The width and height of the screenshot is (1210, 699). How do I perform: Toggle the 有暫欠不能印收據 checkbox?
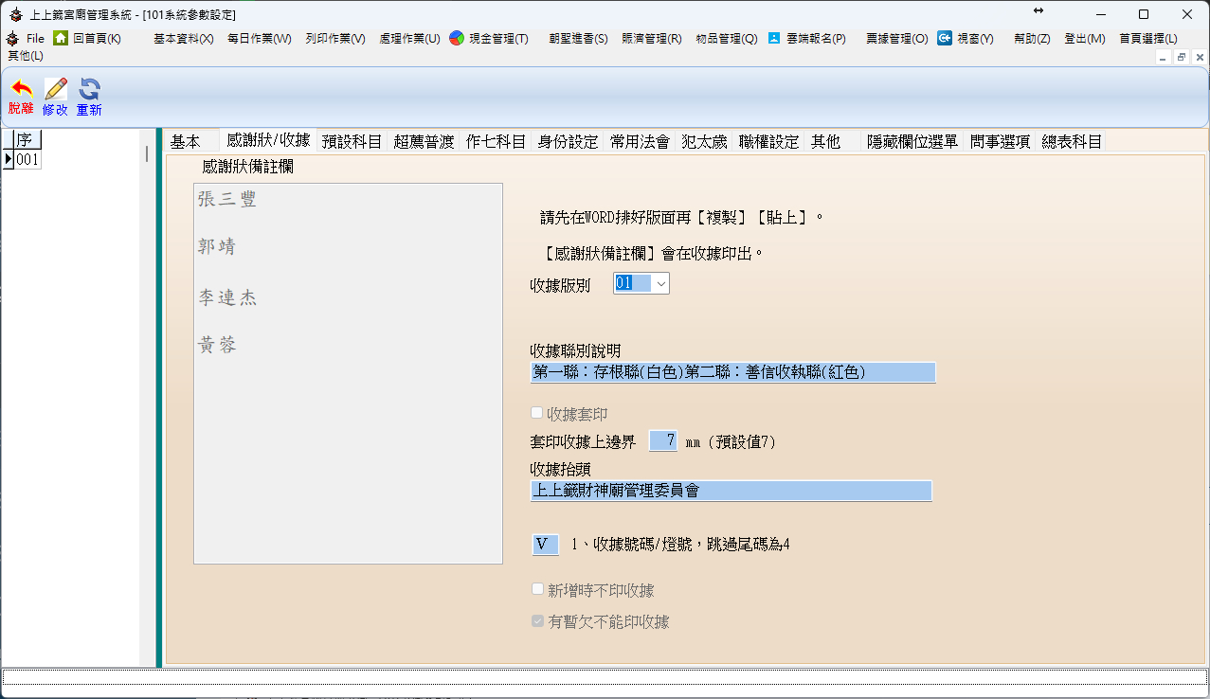[537, 621]
